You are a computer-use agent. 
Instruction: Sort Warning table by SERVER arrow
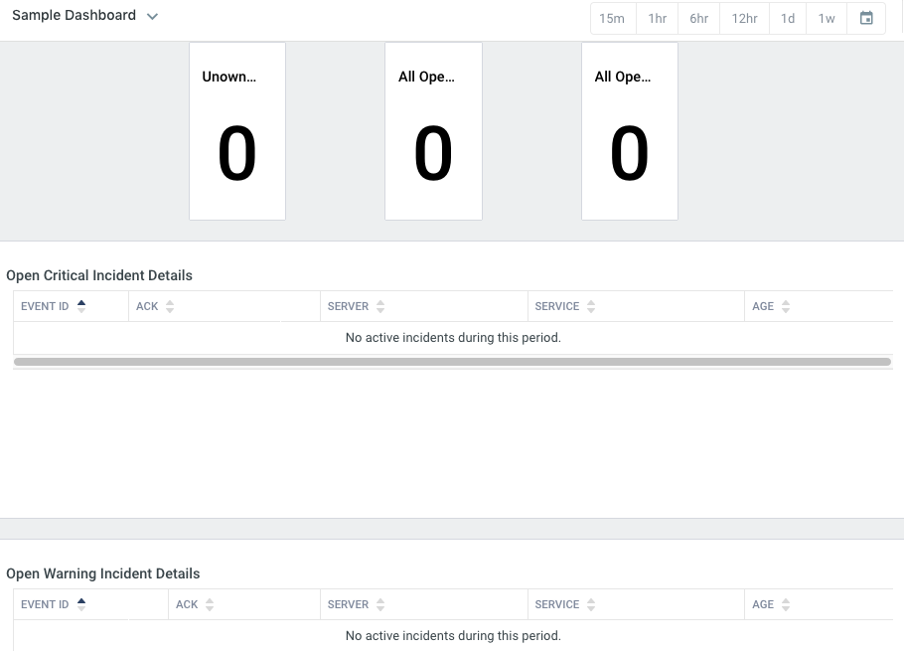(380, 604)
